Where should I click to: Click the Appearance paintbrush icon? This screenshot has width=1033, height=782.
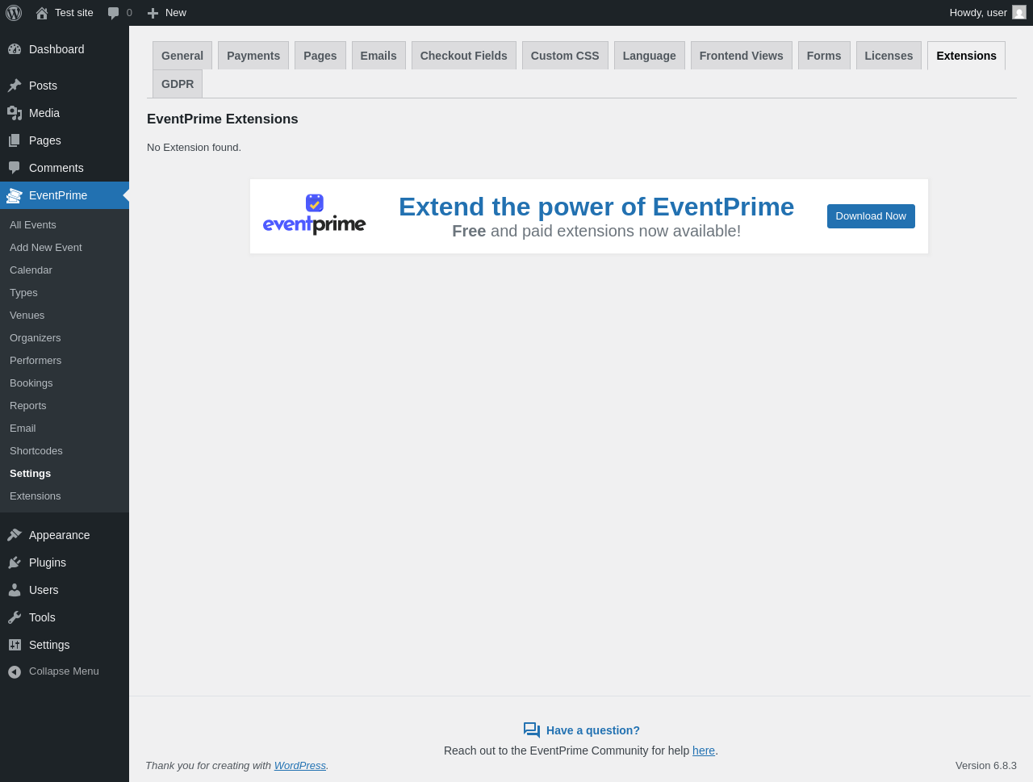pos(15,535)
